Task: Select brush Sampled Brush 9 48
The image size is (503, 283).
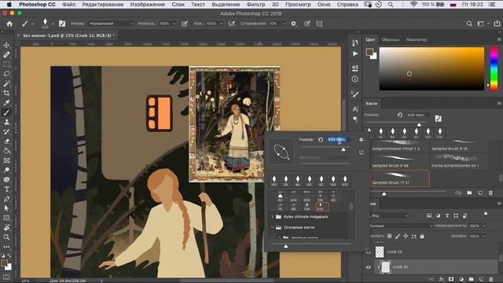Action: point(400,161)
